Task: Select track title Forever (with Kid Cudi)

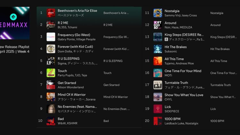Action: pyautogui.click(x=75, y=46)
